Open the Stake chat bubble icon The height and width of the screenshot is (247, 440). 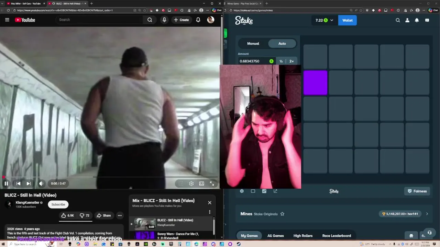[427, 20]
